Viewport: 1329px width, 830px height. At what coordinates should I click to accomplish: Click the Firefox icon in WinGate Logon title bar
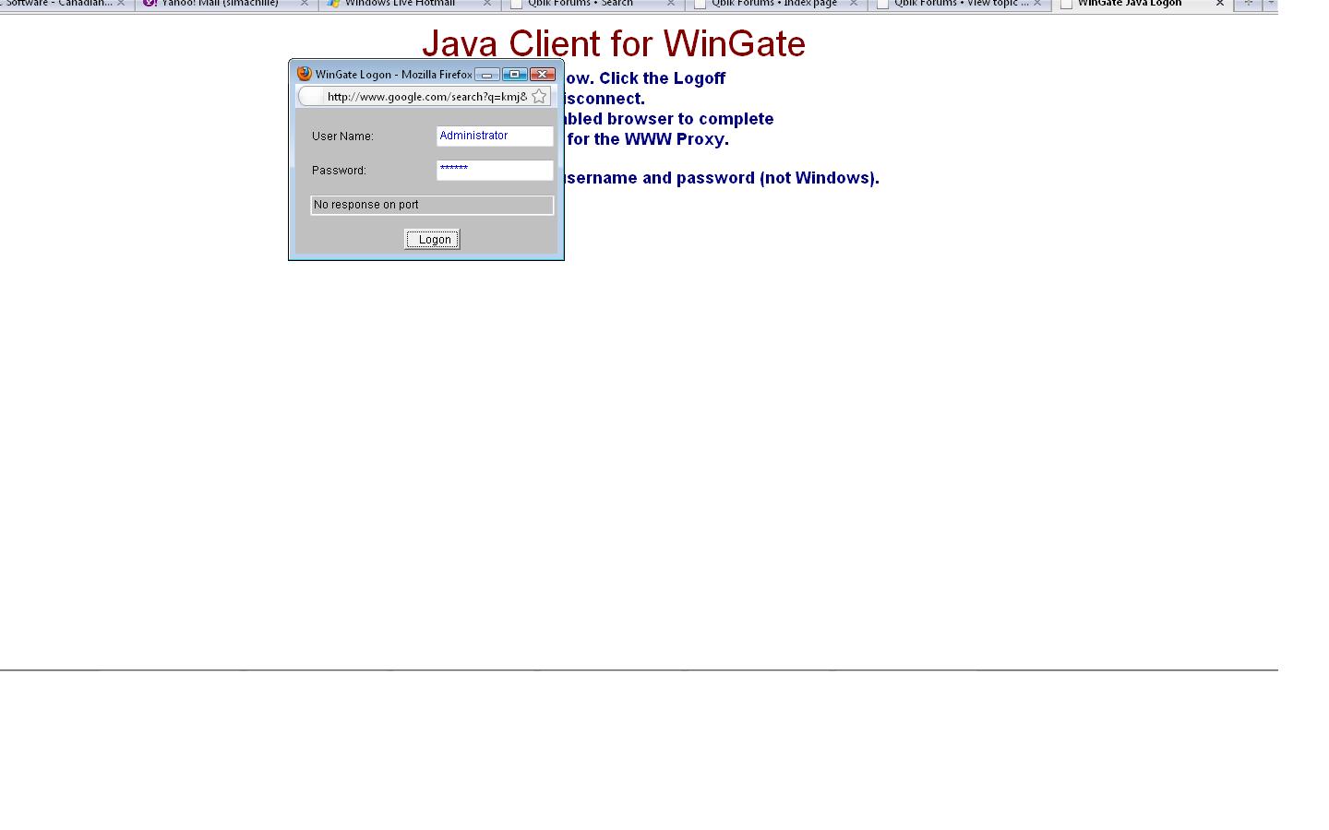click(305, 74)
